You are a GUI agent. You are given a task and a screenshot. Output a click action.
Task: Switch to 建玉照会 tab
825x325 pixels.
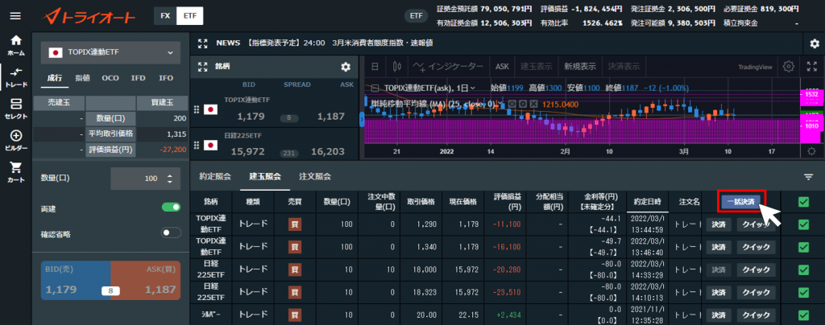tap(265, 177)
